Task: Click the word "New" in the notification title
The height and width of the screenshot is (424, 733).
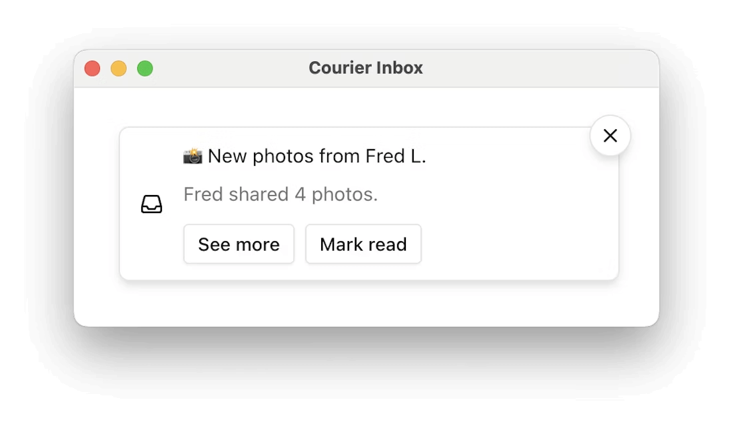Action: pos(227,156)
